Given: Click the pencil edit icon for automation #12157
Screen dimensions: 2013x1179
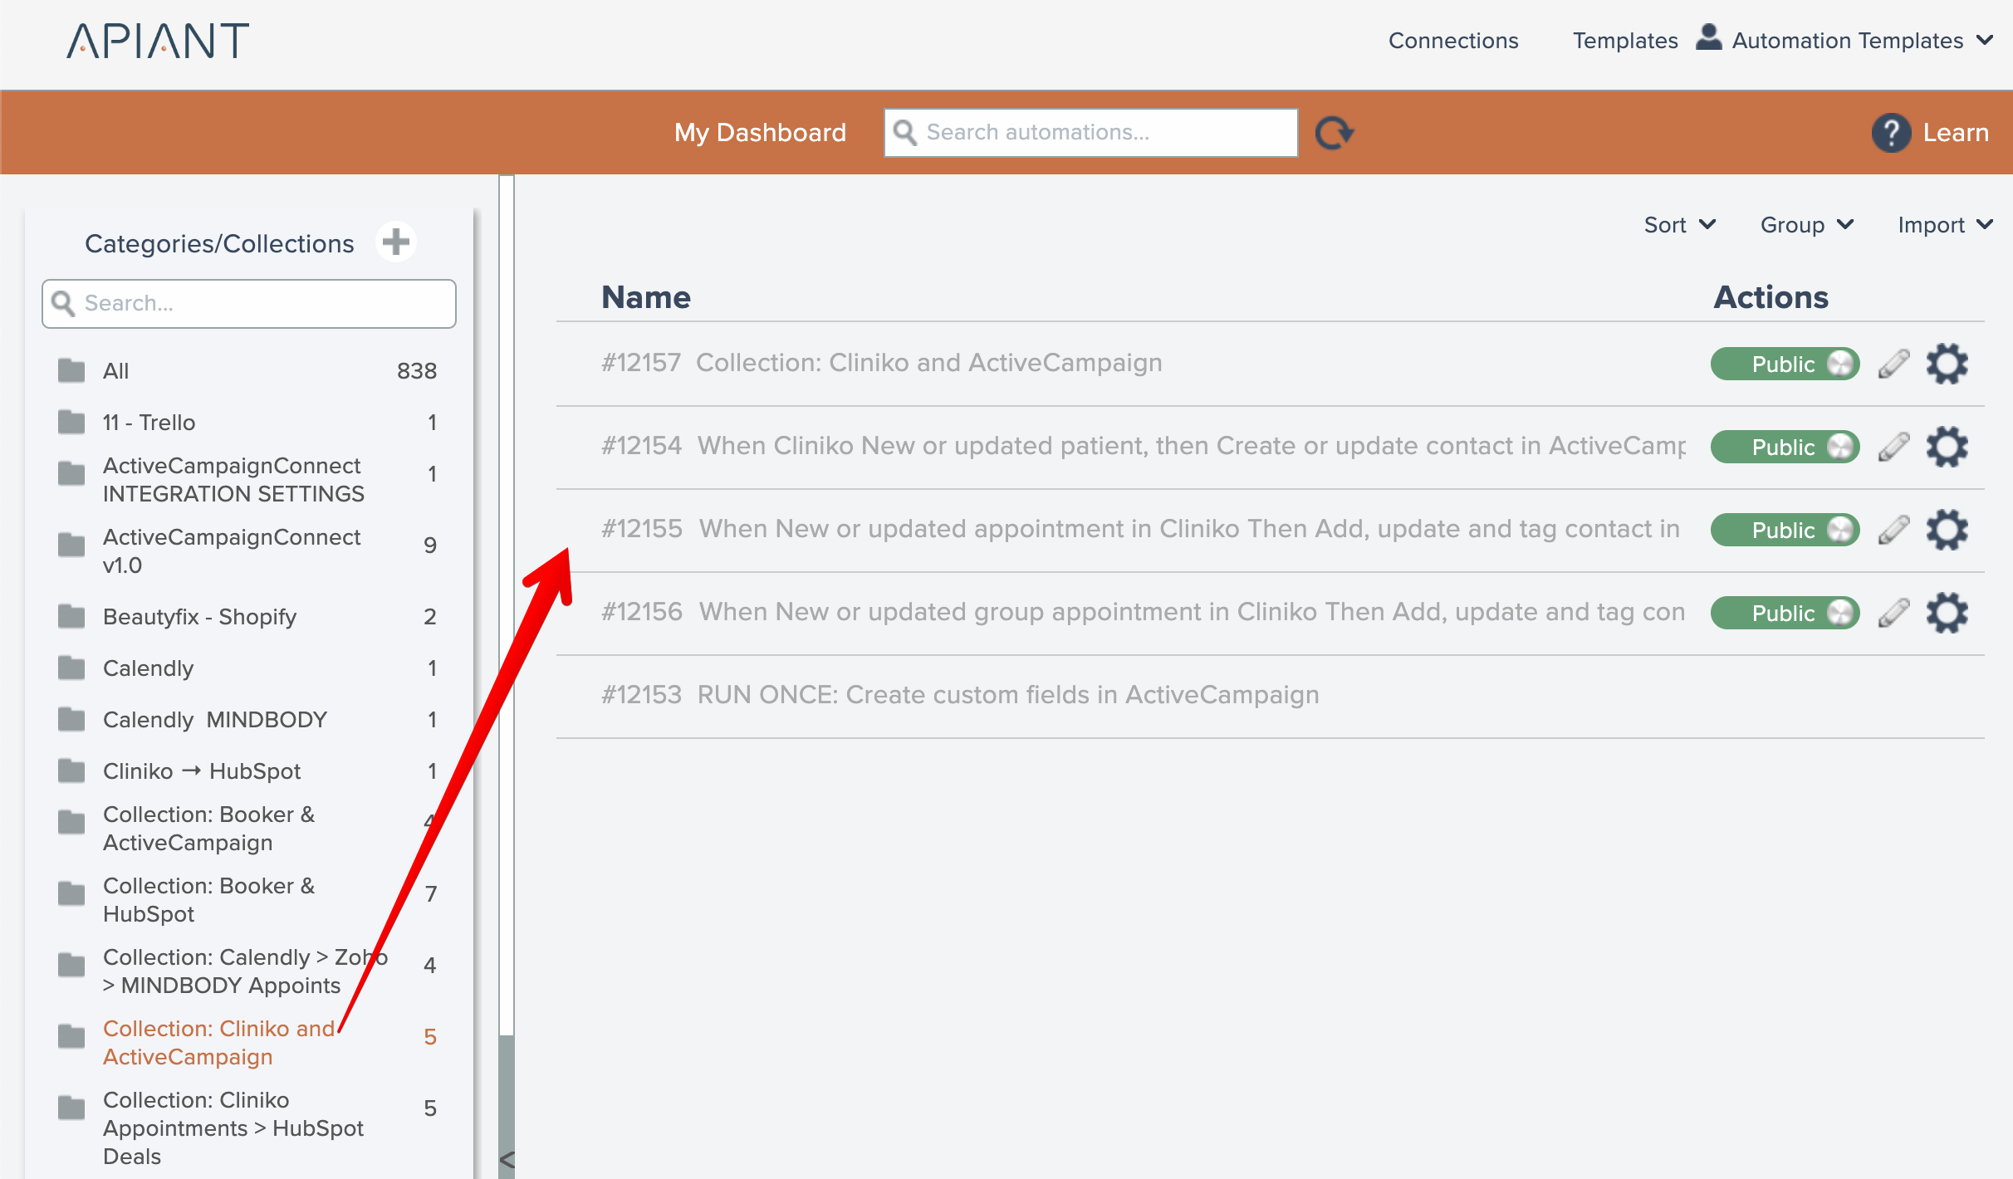Looking at the screenshot, I should [x=1893, y=364].
